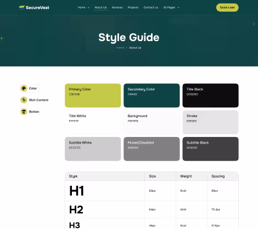
Task: Go to the Services page
Action: tap(117, 8)
